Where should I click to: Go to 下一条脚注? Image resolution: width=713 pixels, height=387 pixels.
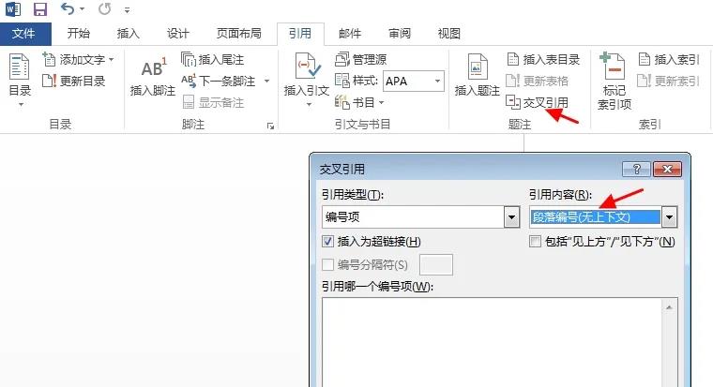tap(220, 81)
